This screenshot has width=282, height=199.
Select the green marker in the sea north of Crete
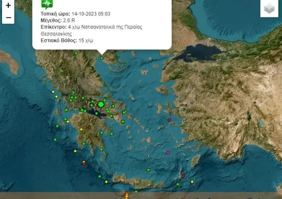[x=148, y=170]
